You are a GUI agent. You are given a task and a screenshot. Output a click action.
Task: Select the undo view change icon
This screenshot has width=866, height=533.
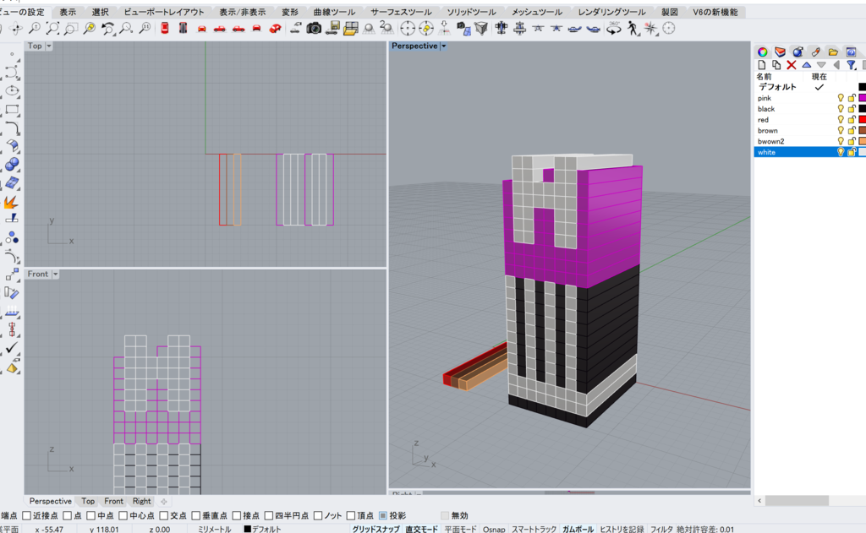click(x=108, y=29)
